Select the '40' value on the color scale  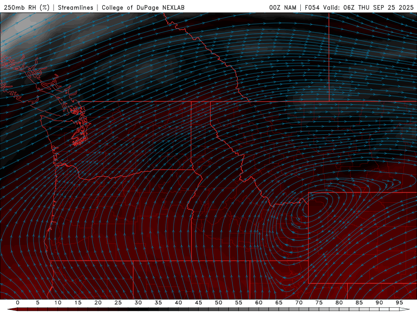tap(178, 303)
